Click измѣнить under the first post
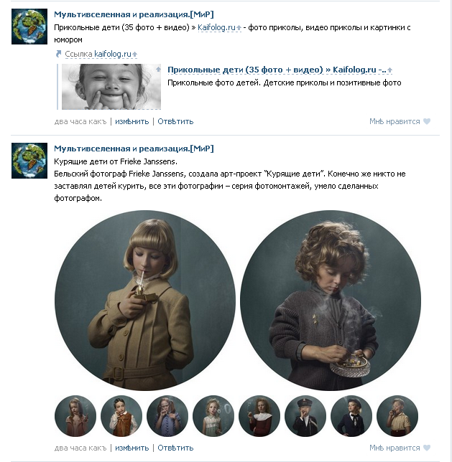This screenshot has height=462, width=452. tap(132, 121)
